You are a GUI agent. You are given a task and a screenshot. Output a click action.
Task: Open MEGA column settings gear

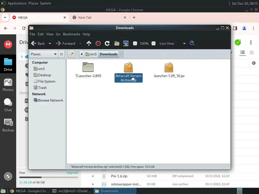pyautogui.click(x=254, y=63)
